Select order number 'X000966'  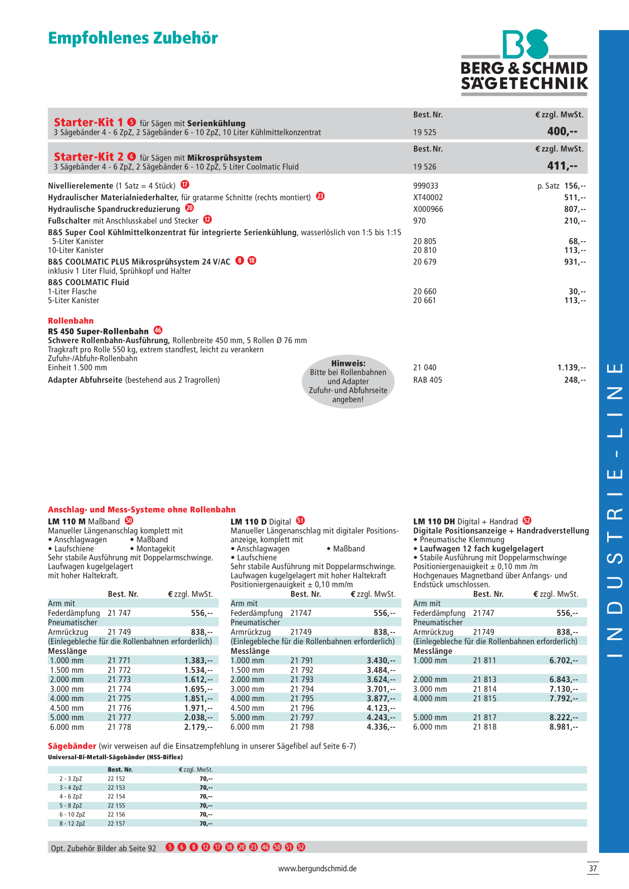tap(428, 209)
